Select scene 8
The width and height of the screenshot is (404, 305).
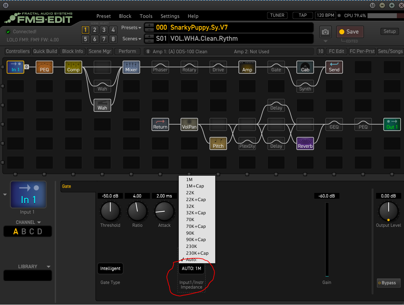113,39
